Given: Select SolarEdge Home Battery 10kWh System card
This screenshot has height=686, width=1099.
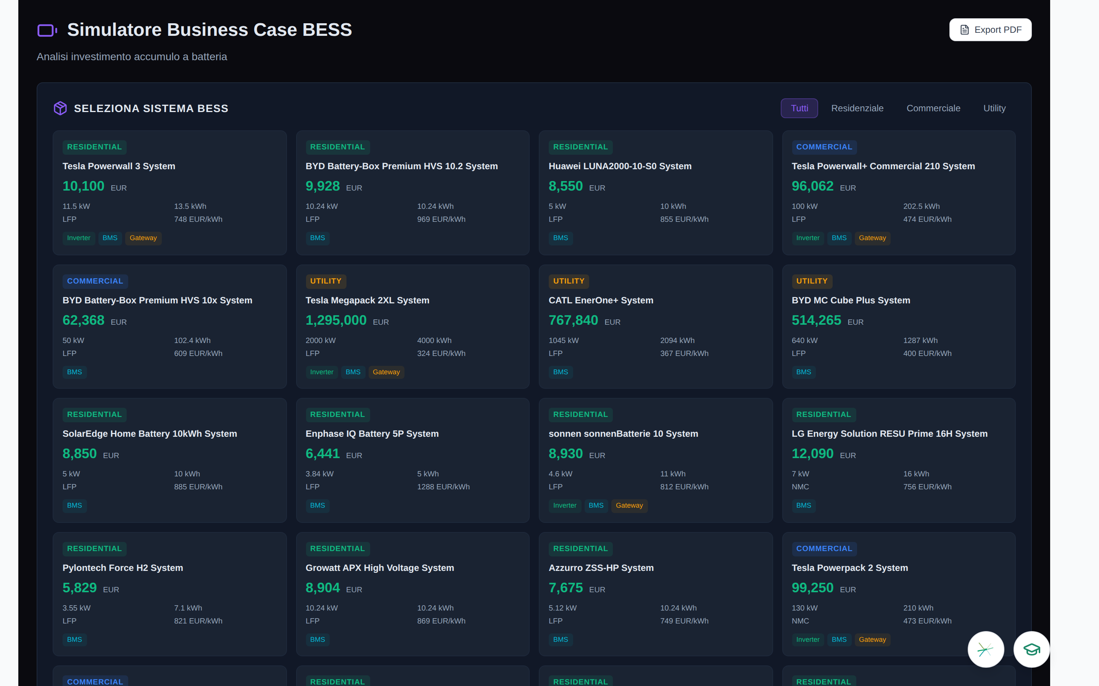Looking at the screenshot, I should click(169, 460).
